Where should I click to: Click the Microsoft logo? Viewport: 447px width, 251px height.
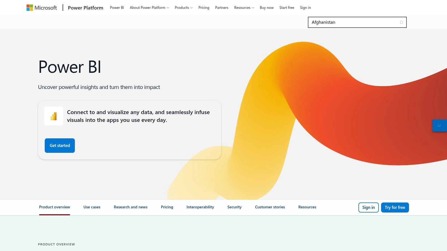tap(41, 8)
